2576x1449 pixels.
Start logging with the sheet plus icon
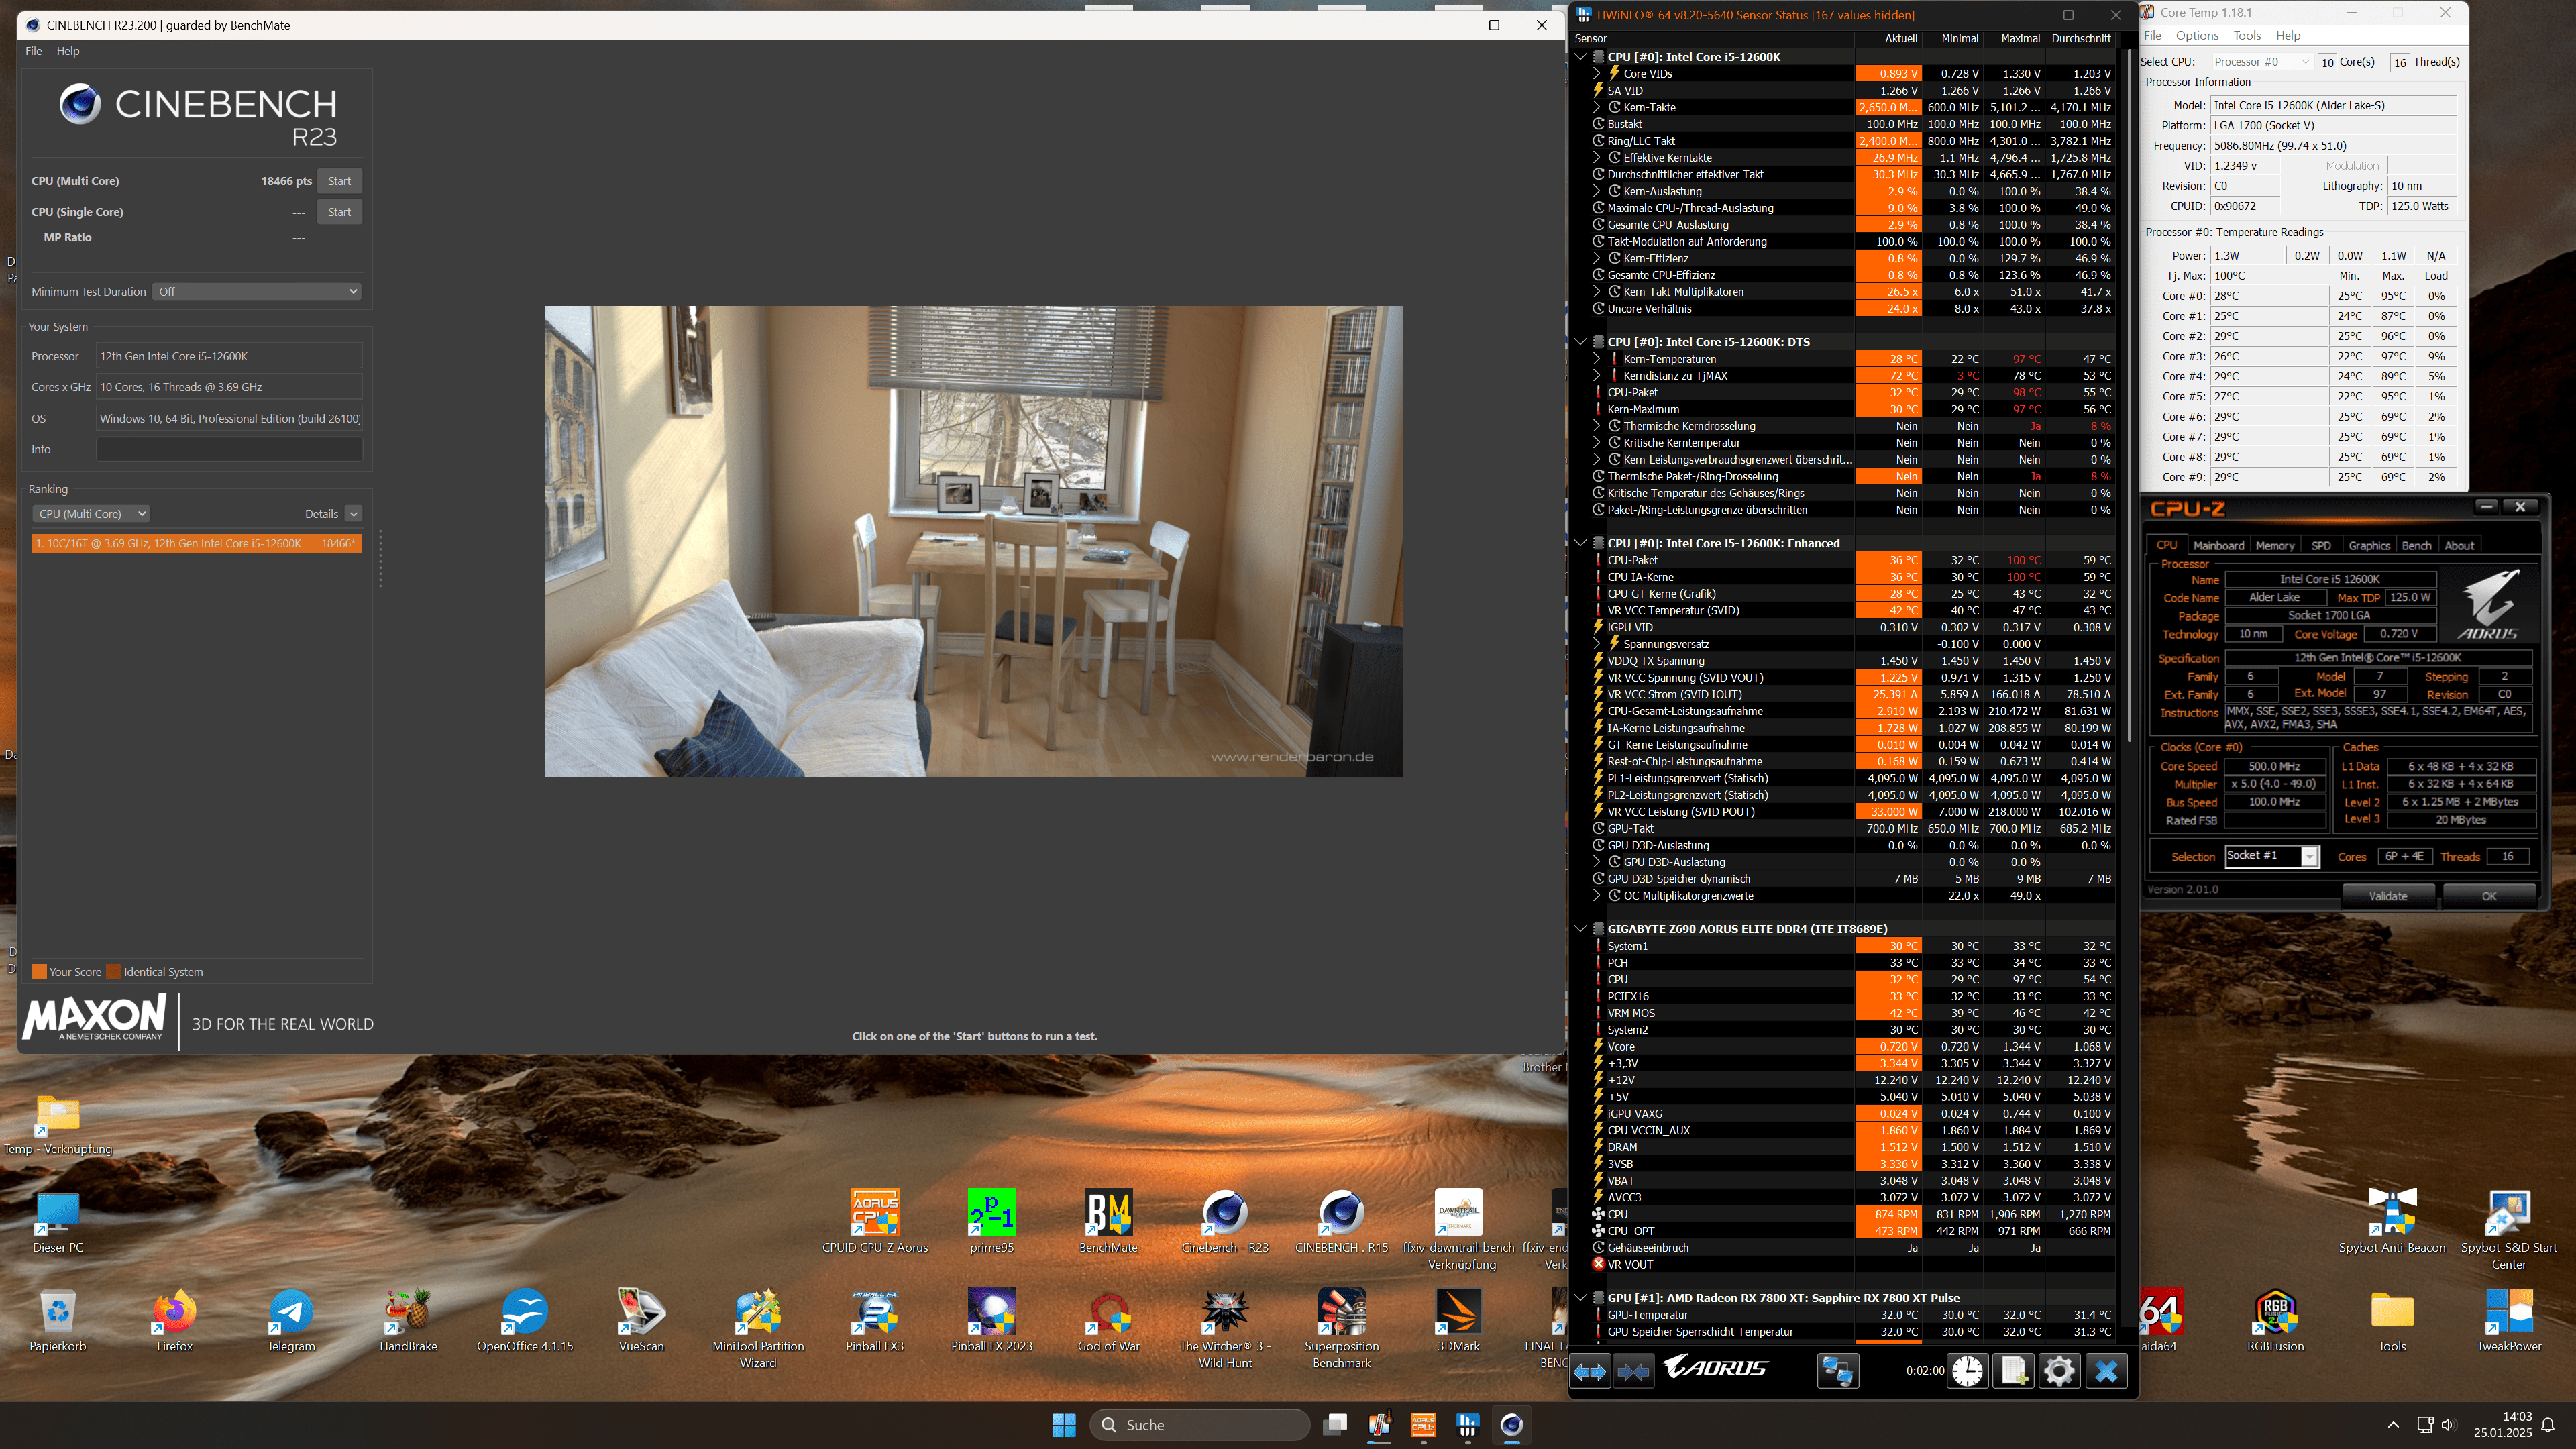[x=2013, y=1371]
